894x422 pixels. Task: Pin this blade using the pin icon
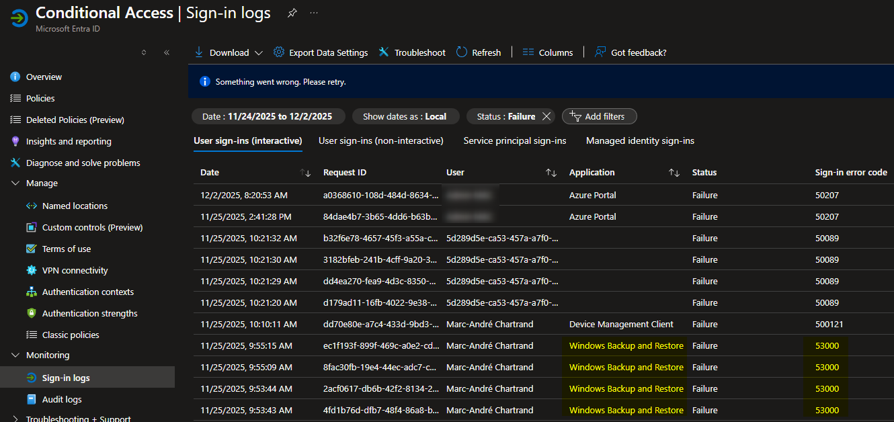[x=292, y=13]
